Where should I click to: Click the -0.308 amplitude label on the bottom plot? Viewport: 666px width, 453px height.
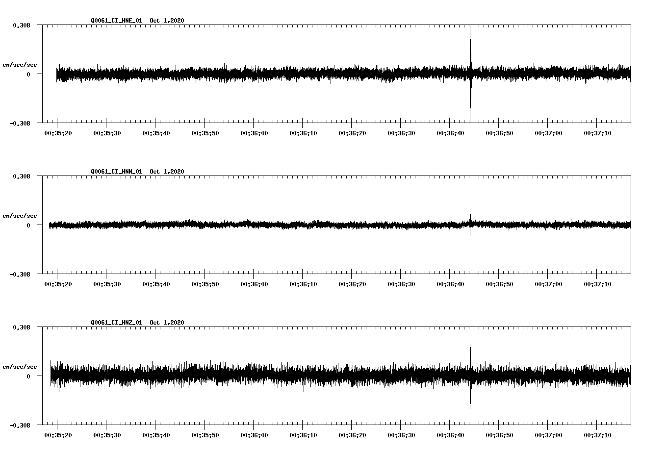(x=19, y=426)
